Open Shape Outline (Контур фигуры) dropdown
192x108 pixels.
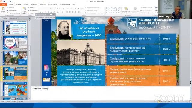[146, 10]
